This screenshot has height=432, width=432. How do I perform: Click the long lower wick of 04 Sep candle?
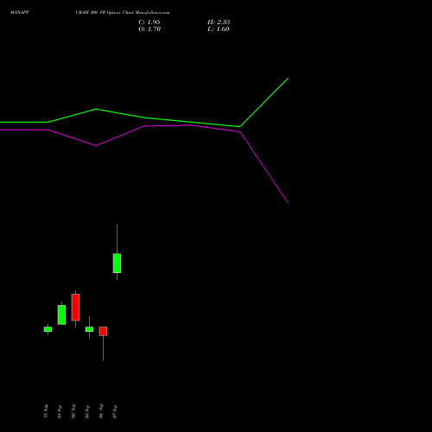click(103, 348)
